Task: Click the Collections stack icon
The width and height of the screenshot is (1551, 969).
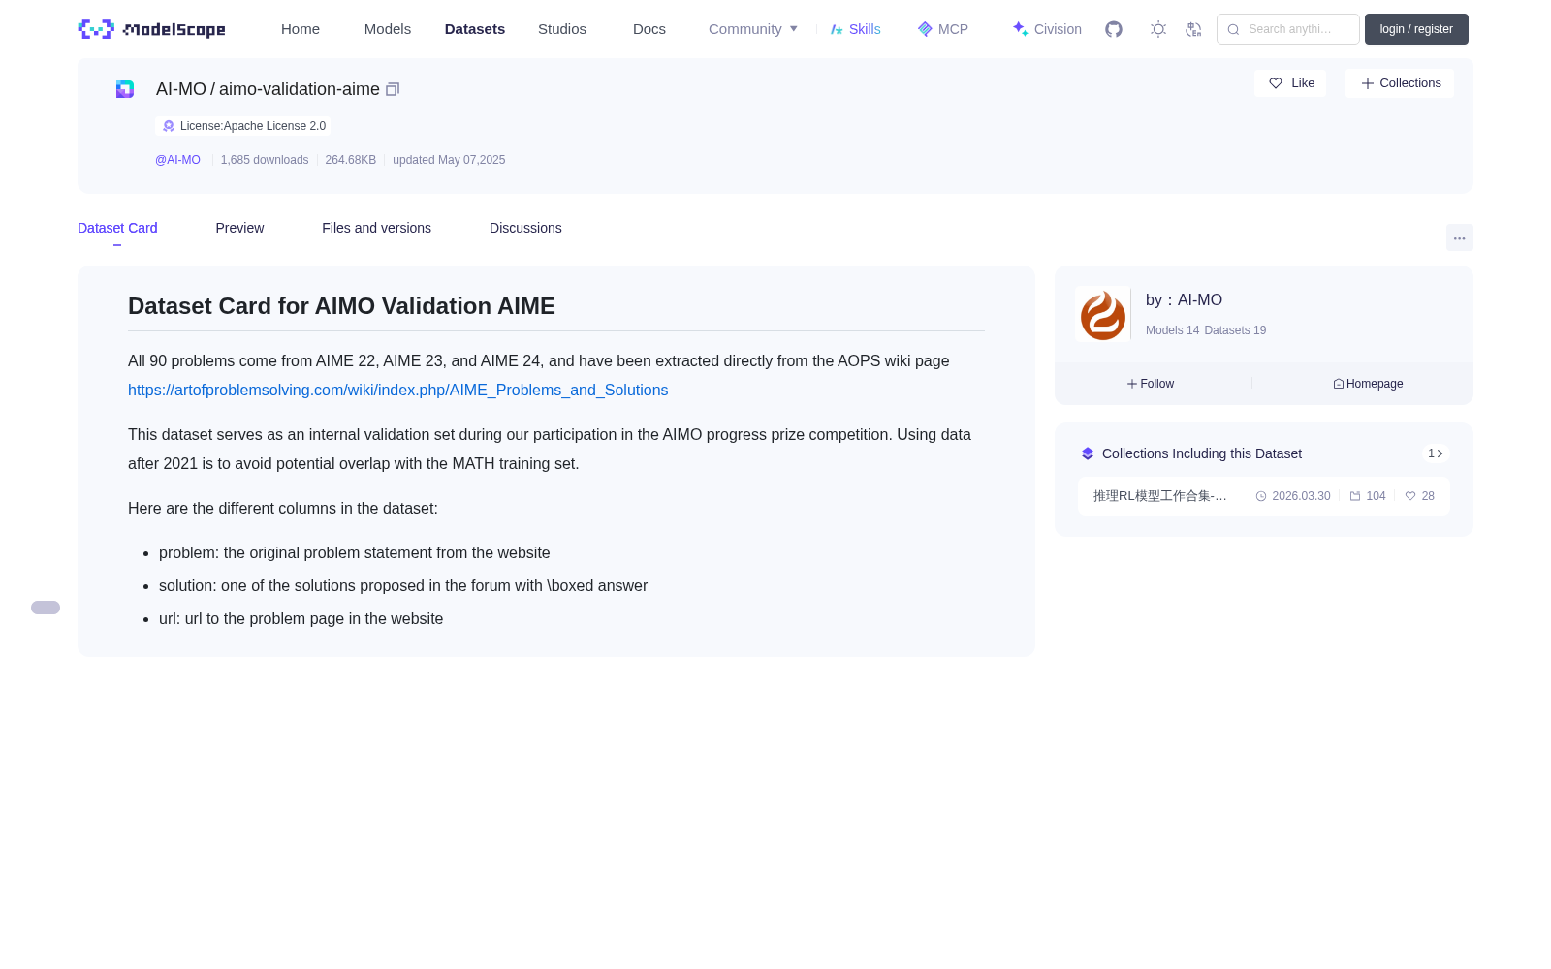Action: click(x=1088, y=453)
